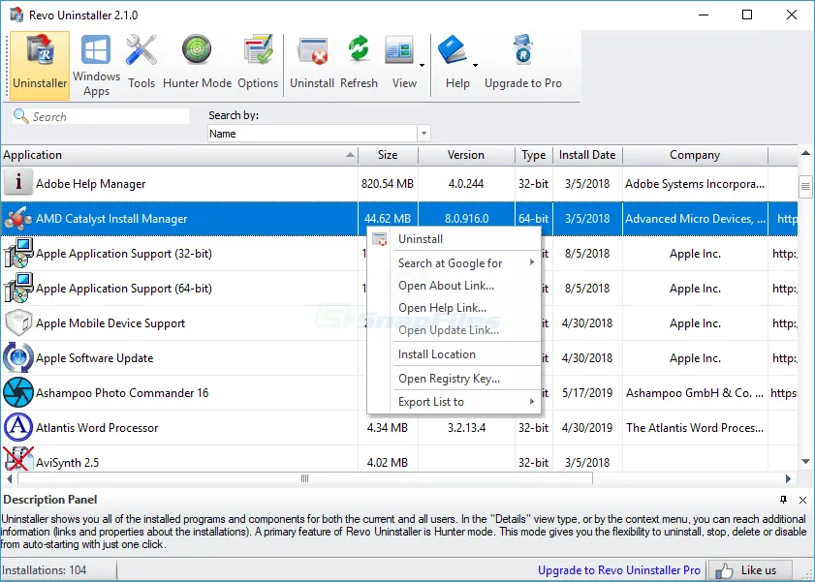
Task: Click the Advanced Micro Devices company cell
Action: [x=695, y=219]
